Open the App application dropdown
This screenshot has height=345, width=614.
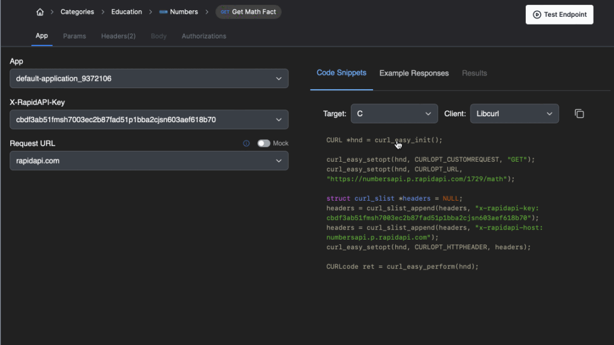coord(148,78)
